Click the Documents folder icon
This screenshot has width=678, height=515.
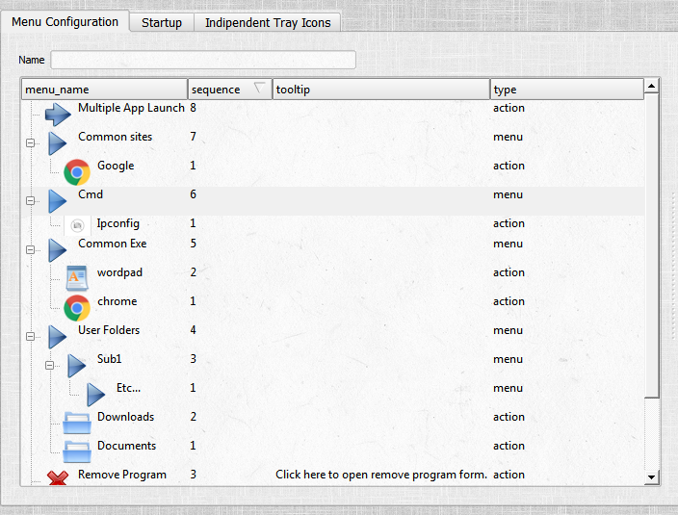[77, 451]
